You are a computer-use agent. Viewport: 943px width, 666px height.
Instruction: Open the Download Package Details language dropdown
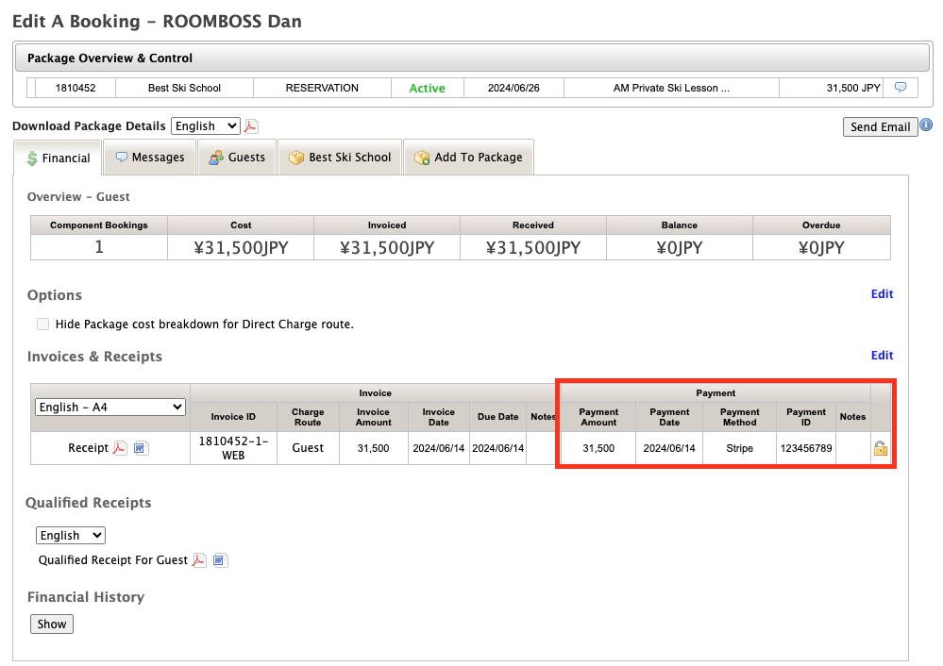click(206, 126)
